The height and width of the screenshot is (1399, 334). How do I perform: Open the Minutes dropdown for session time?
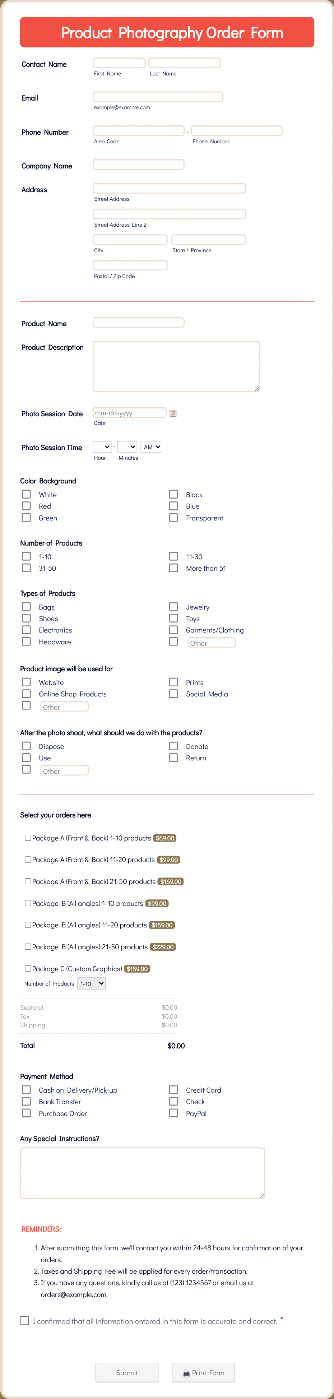point(127,446)
